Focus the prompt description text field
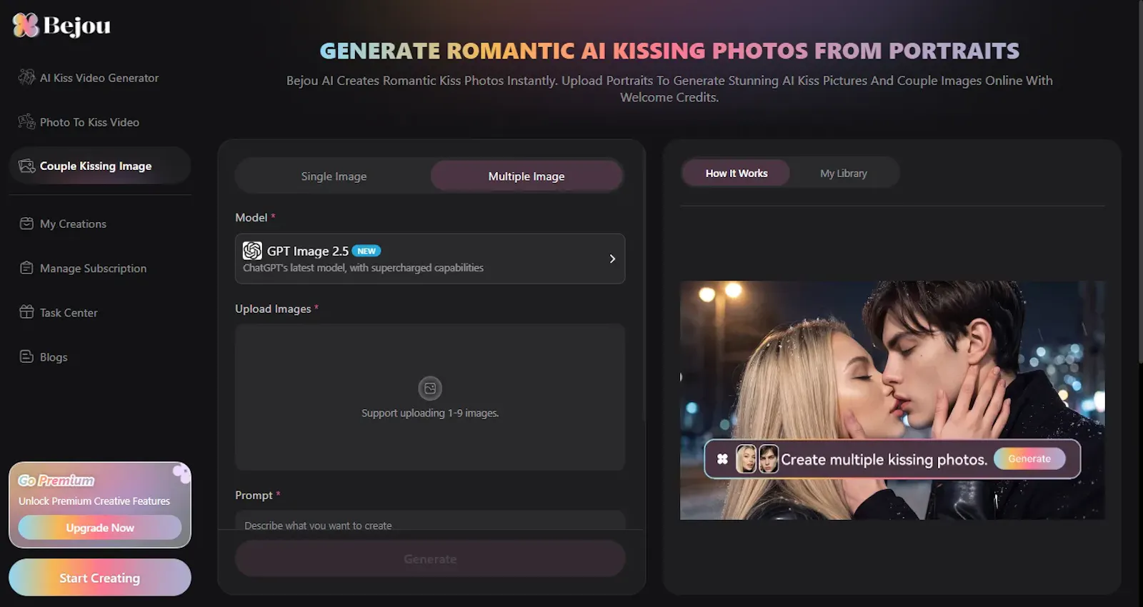 tap(430, 521)
